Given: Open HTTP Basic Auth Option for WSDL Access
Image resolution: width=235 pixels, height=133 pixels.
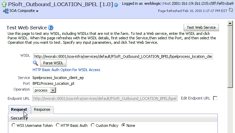Looking at the screenshot, I should (66, 70).
